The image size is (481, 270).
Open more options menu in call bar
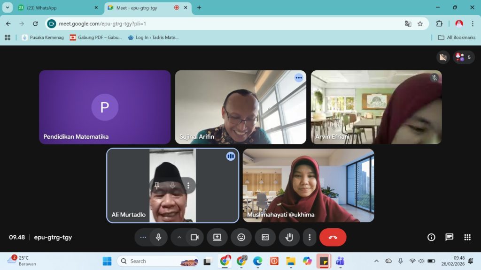click(x=309, y=237)
